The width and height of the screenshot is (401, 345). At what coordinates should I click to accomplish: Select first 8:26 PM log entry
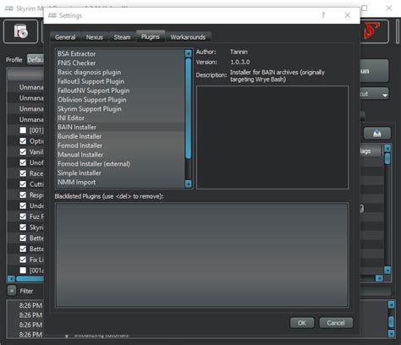pyautogui.click(x=30, y=305)
